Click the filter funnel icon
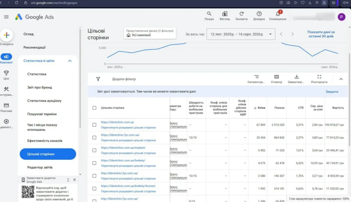The width and height of the screenshot is (351, 202). point(98,79)
